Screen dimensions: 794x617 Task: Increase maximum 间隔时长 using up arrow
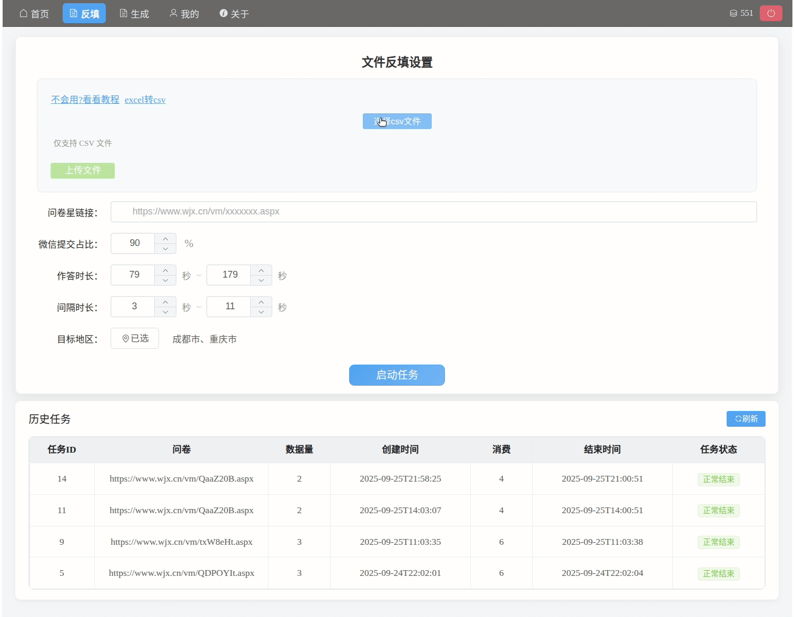pyautogui.click(x=261, y=301)
